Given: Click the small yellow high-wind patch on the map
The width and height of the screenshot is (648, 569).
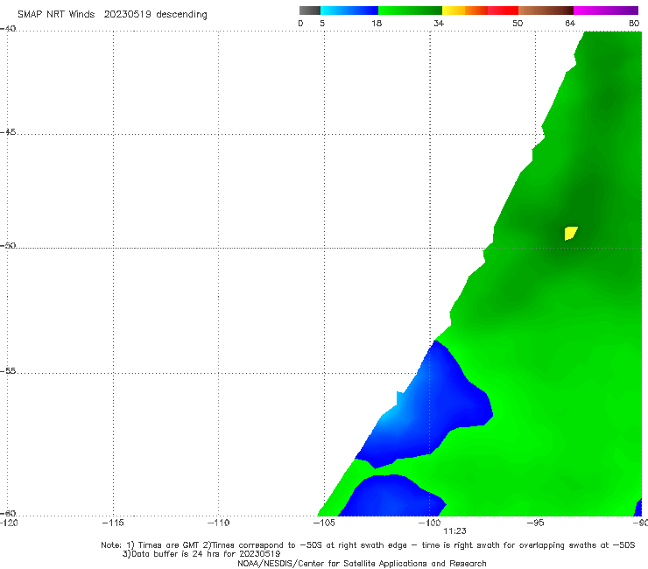Looking at the screenshot, I should [571, 233].
